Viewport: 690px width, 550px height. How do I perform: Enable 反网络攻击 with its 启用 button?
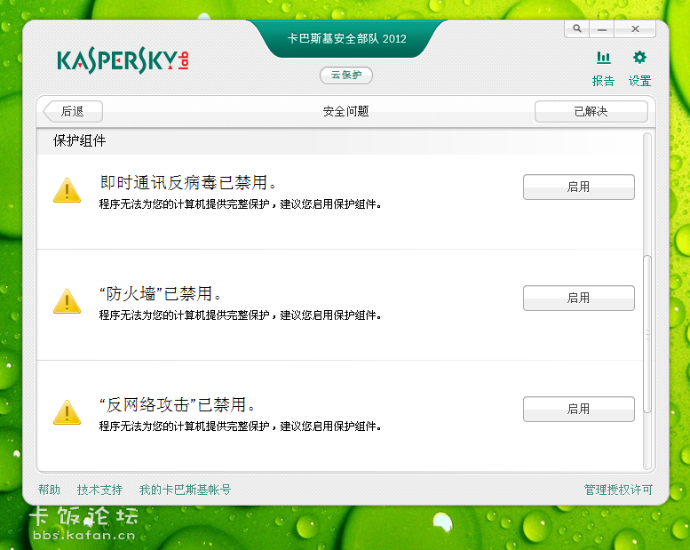[x=579, y=409]
